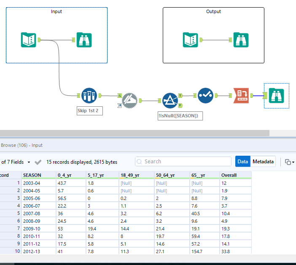
Task: Click the Search field in results window
Action: click(183, 162)
